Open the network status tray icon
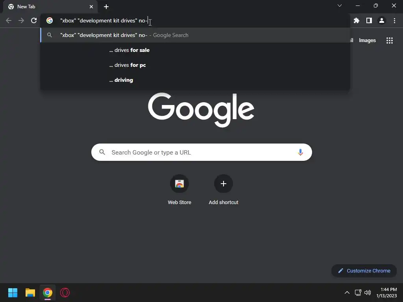Viewport: 403px width, 302px height. click(x=358, y=293)
